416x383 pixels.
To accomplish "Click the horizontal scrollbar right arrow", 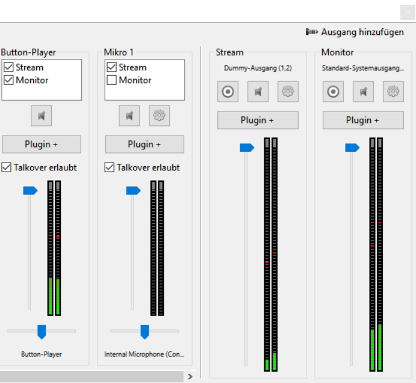I will [x=190, y=376].
